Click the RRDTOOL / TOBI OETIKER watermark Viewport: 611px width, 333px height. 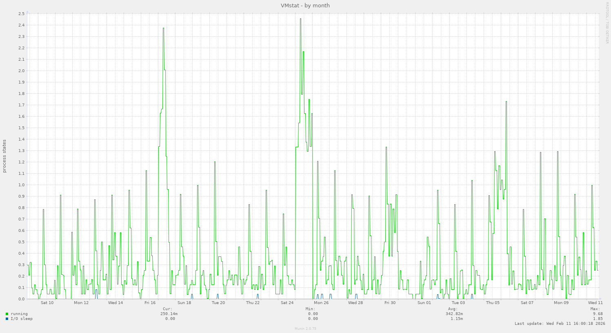607,22
